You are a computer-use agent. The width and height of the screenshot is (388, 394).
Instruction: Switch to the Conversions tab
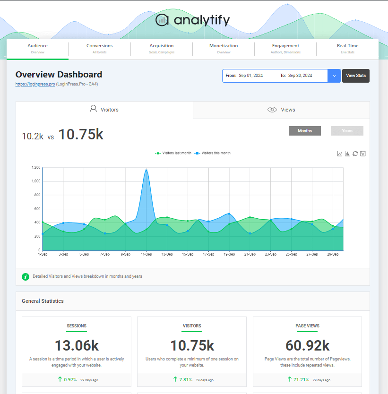(x=99, y=49)
